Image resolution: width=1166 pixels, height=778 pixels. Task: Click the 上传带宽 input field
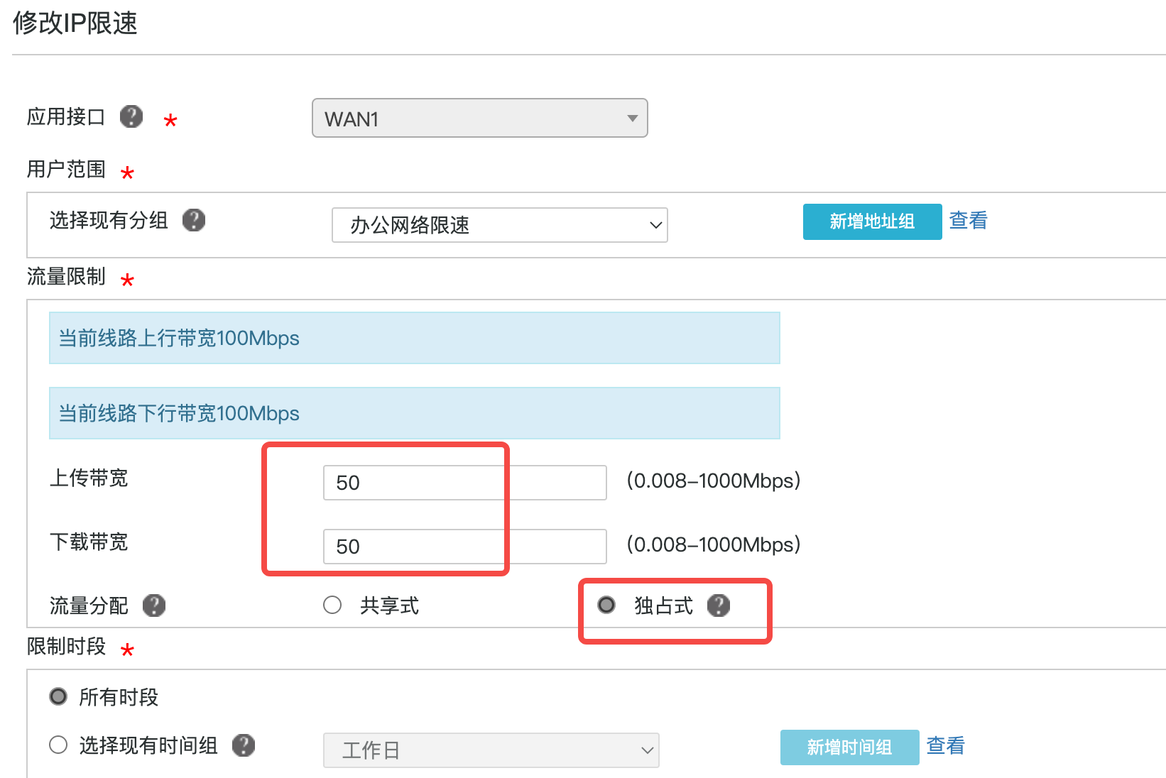[x=464, y=483]
